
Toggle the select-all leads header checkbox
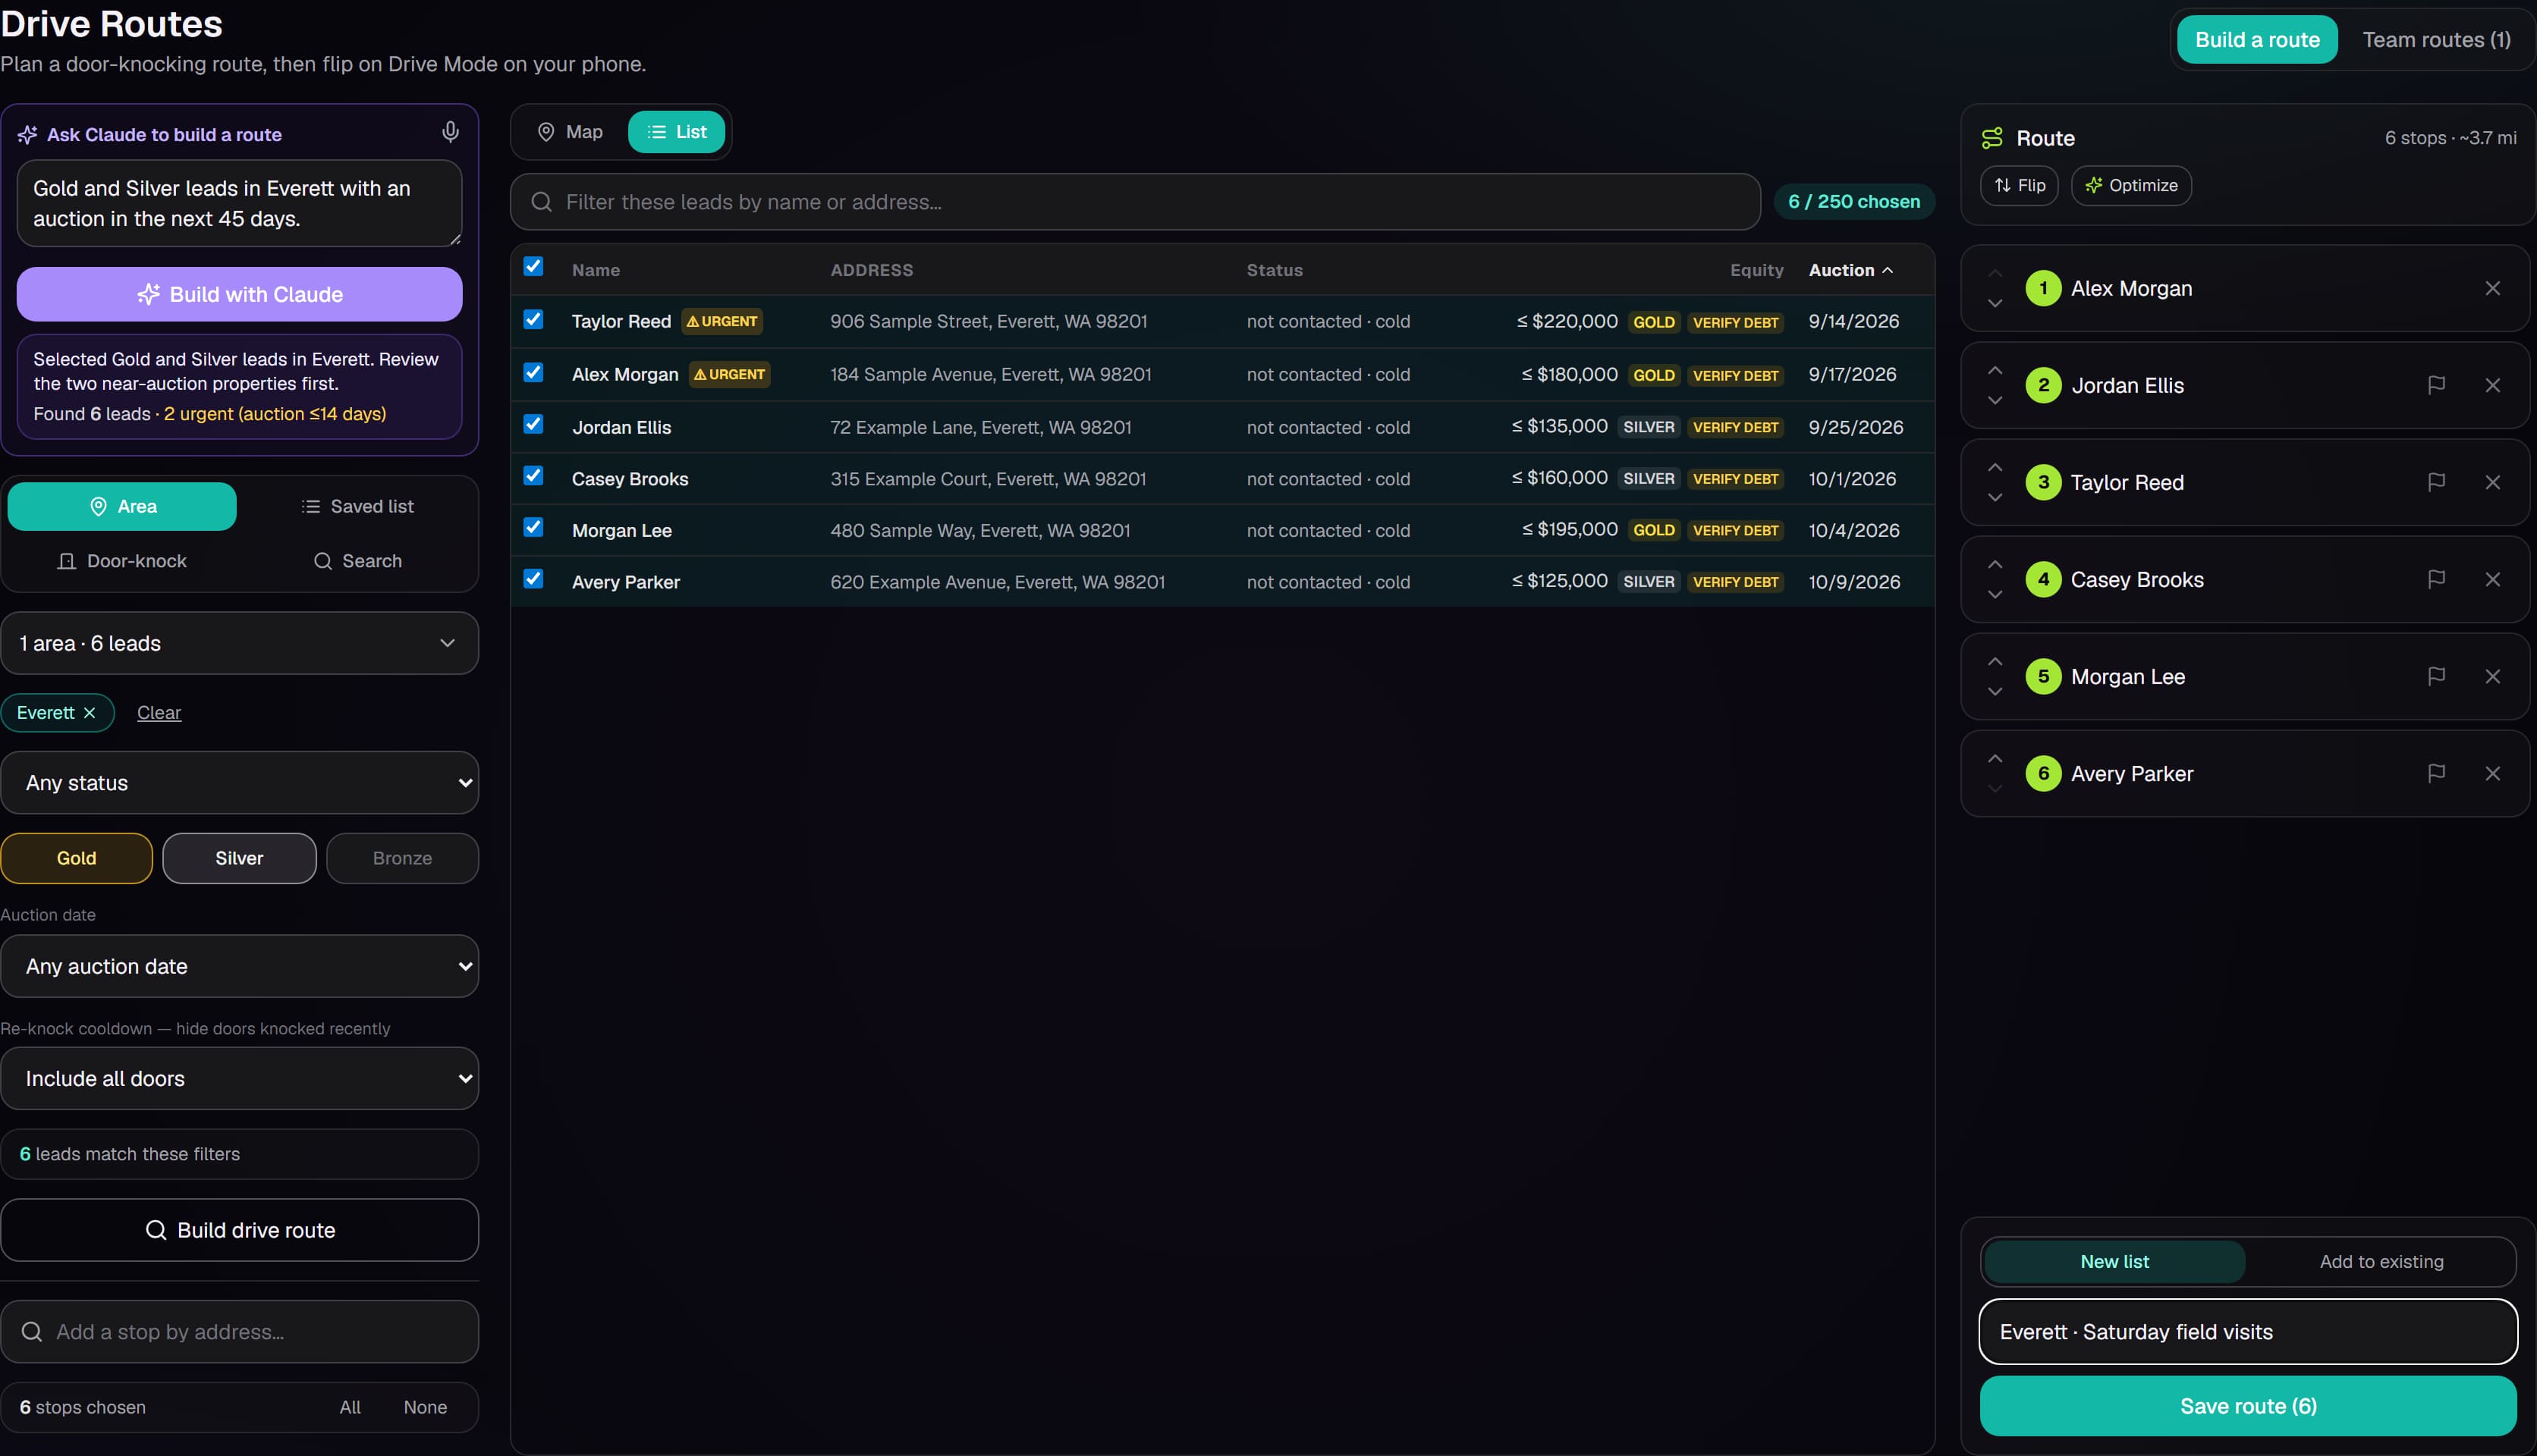tap(533, 266)
